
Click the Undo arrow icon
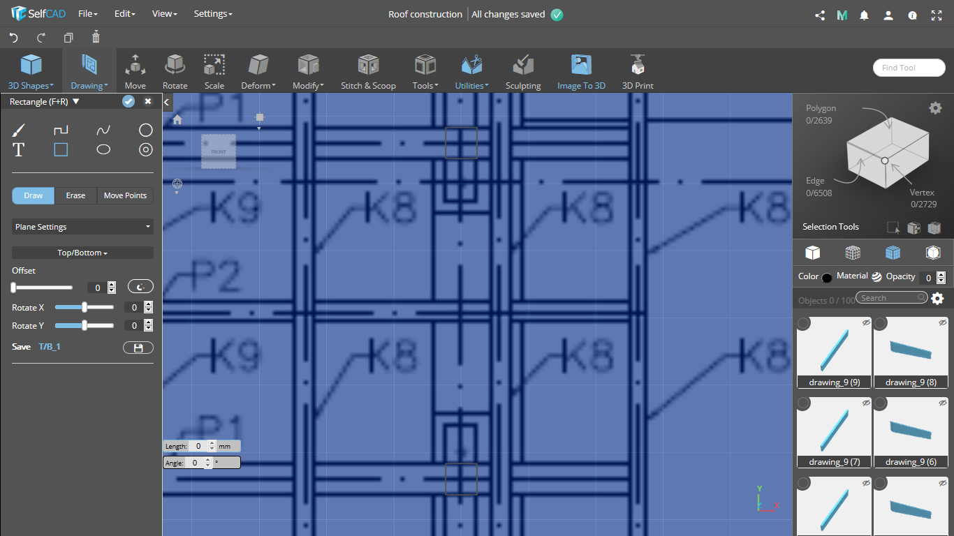(x=13, y=38)
